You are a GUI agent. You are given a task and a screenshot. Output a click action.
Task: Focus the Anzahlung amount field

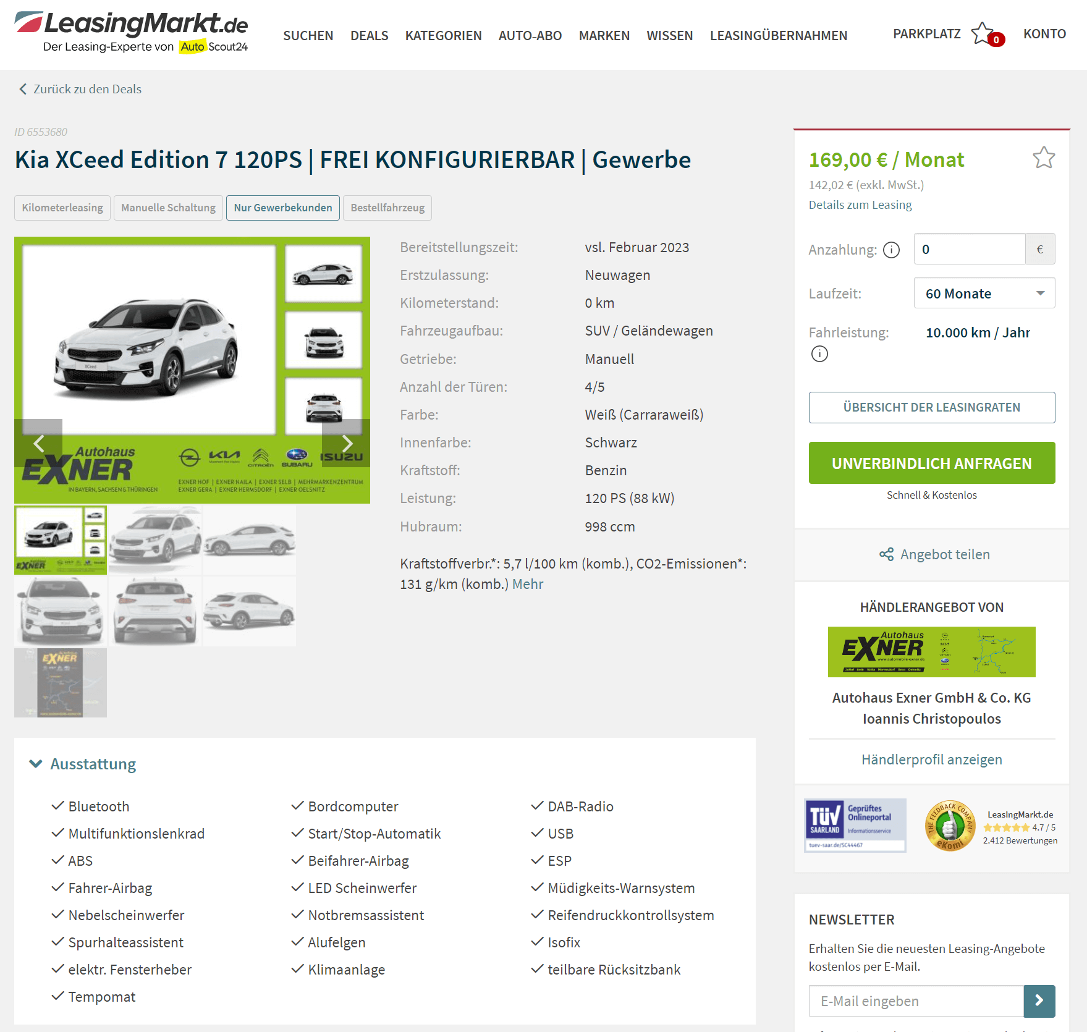[x=970, y=249]
